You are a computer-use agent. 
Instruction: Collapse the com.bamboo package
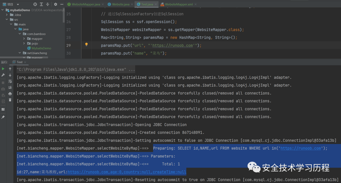tap(20, 34)
